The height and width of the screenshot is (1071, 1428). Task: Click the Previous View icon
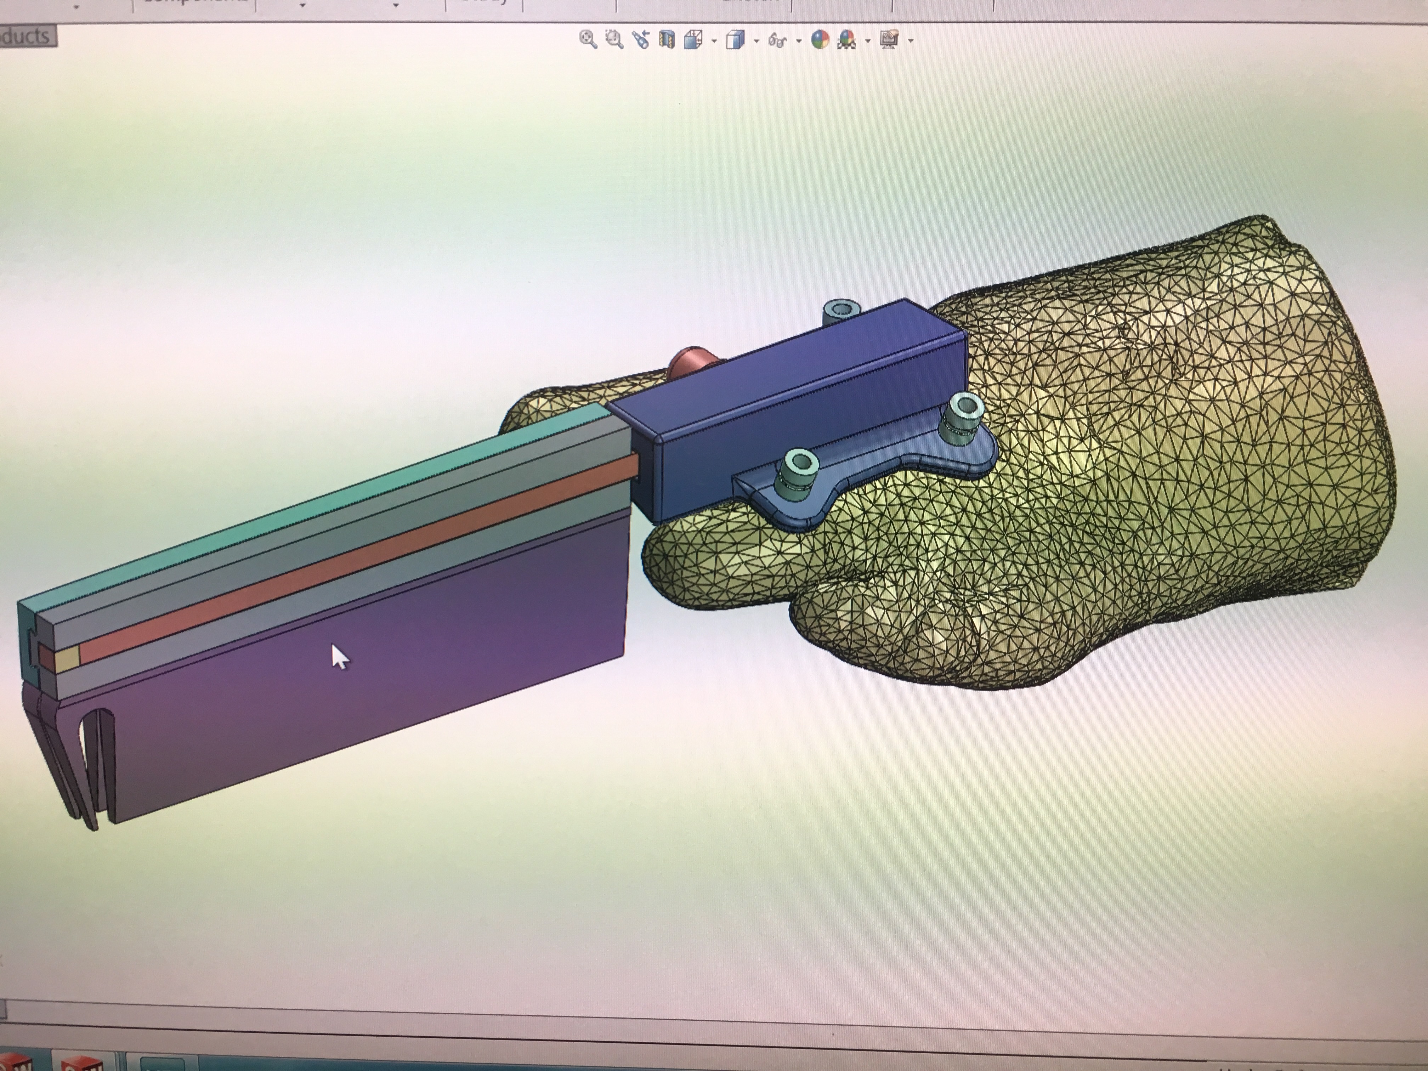tap(640, 40)
